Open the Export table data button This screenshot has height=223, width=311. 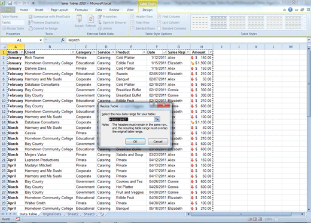[x=79, y=21]
